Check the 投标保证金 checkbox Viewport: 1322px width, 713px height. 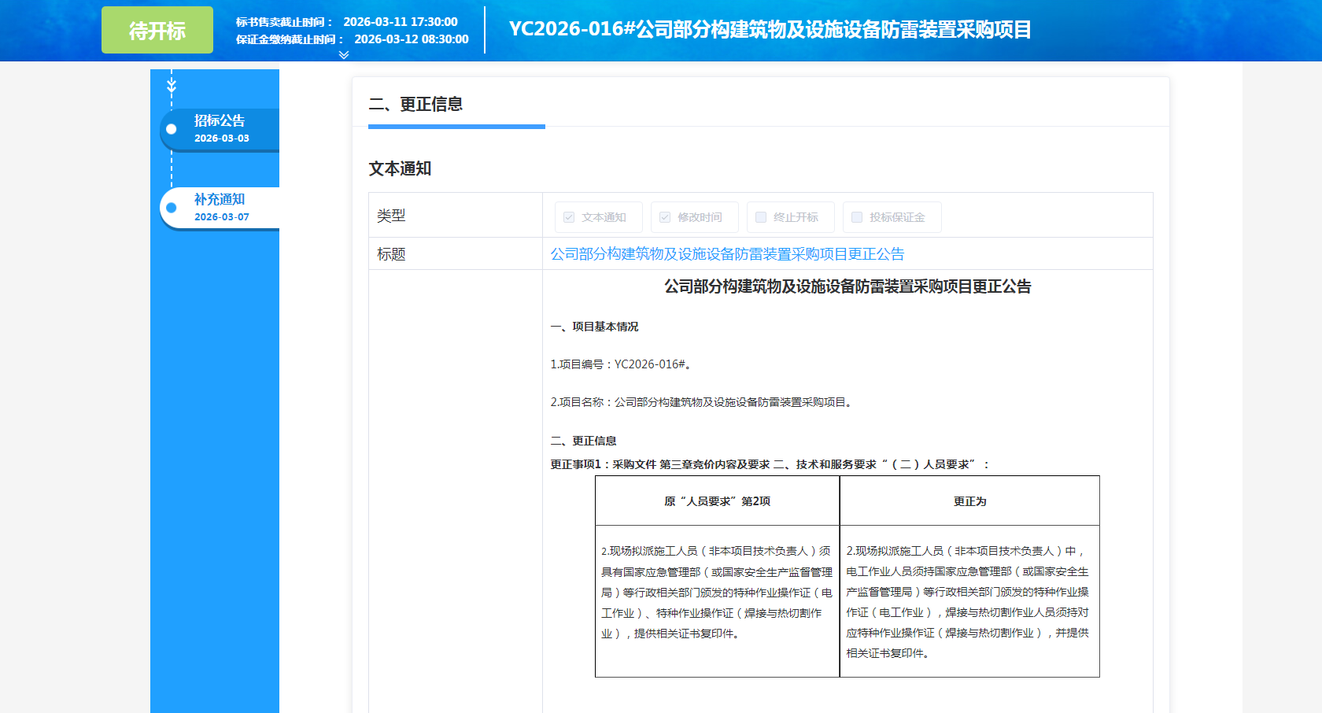point(857,217)
